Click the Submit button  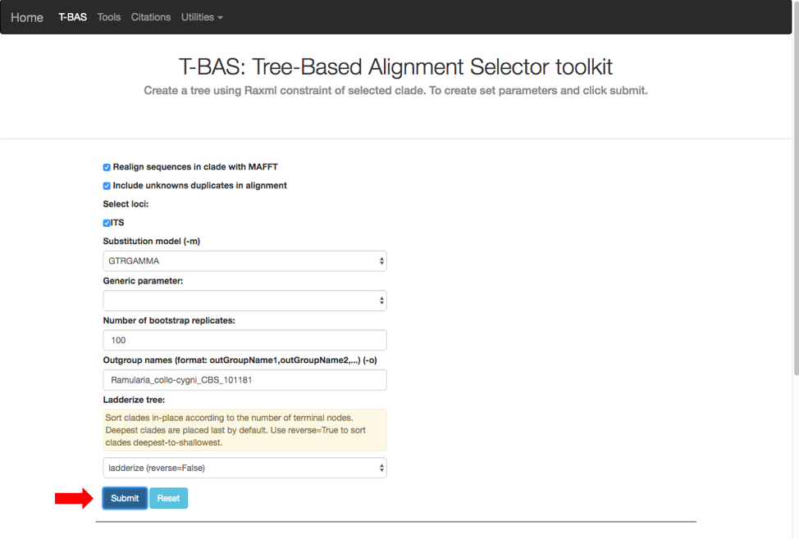tap(125, 498)
